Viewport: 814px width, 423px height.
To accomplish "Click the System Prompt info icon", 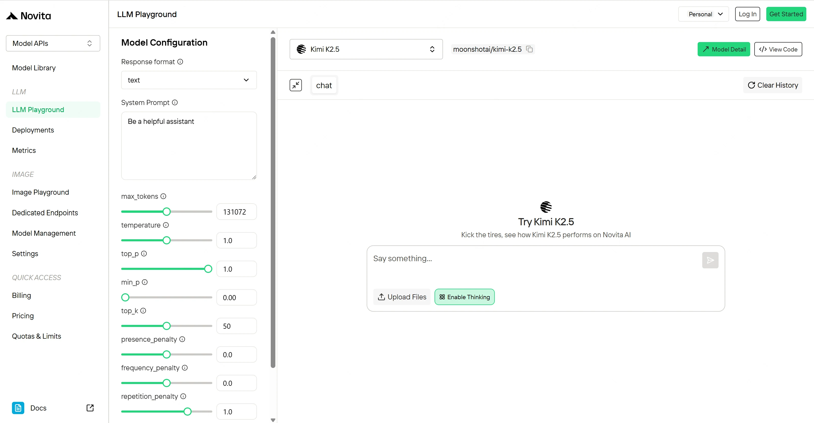I will [x=175, y=103].
